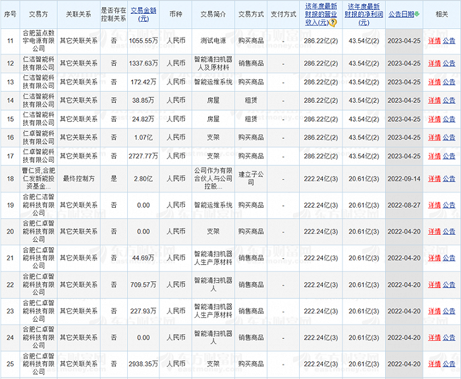
Task: Click the 交易方式 column header
Action: tap(251, 15)
